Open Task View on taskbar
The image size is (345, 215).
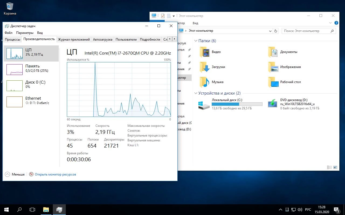pyautogui.click(x=32, y=209)
